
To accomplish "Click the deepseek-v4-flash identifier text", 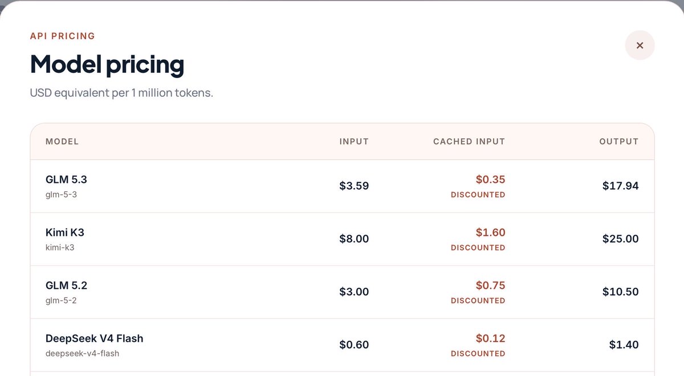I will pyautogui.click(x=83, y=353).
